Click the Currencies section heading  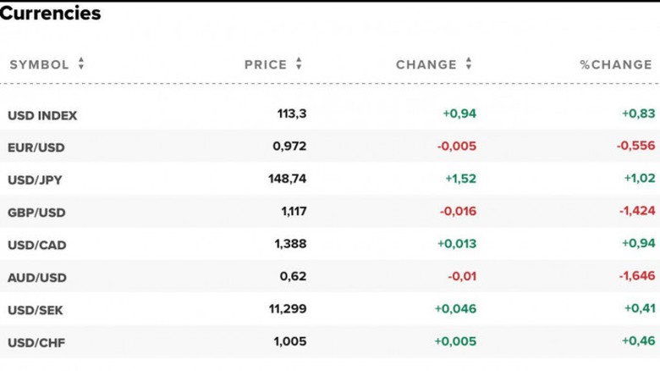point(51,14)
